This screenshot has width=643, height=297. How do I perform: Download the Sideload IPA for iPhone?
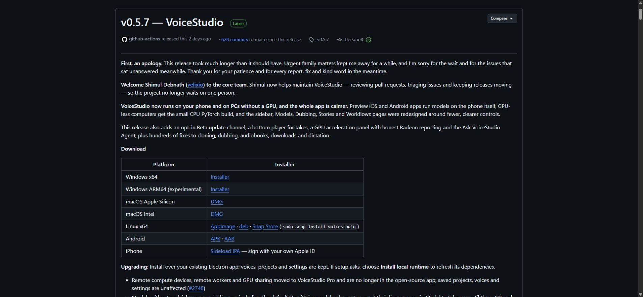point(225,251)
